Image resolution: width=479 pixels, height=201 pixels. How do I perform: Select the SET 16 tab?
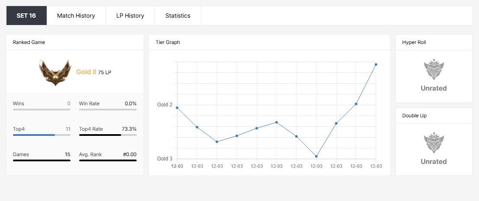[26, 16]
